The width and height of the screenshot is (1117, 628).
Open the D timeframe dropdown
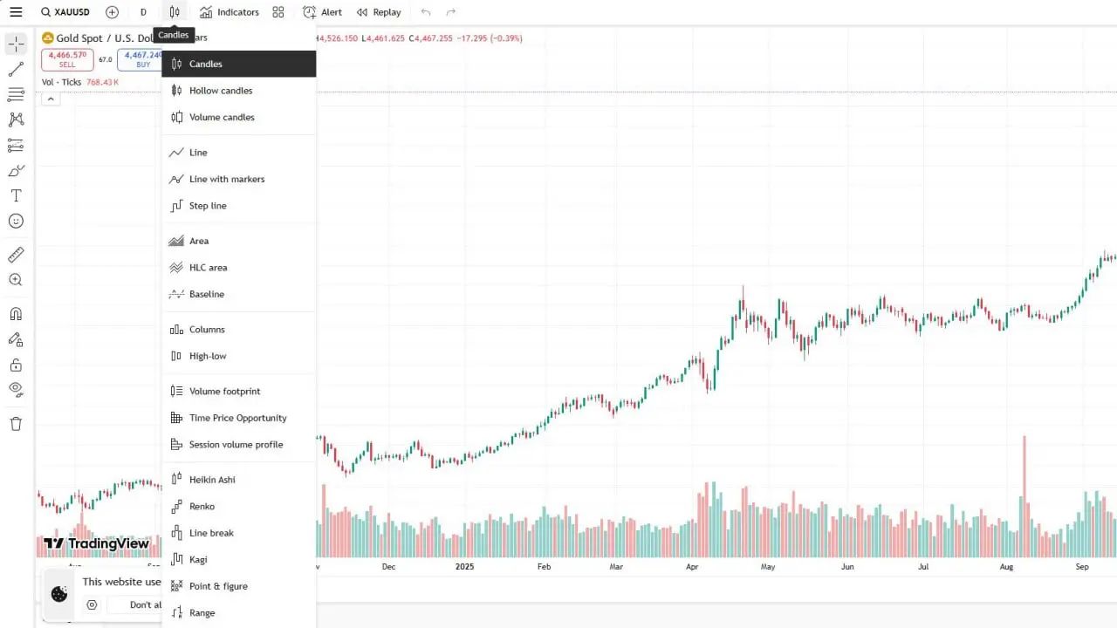pyautogui.click(x=143, y=12)
